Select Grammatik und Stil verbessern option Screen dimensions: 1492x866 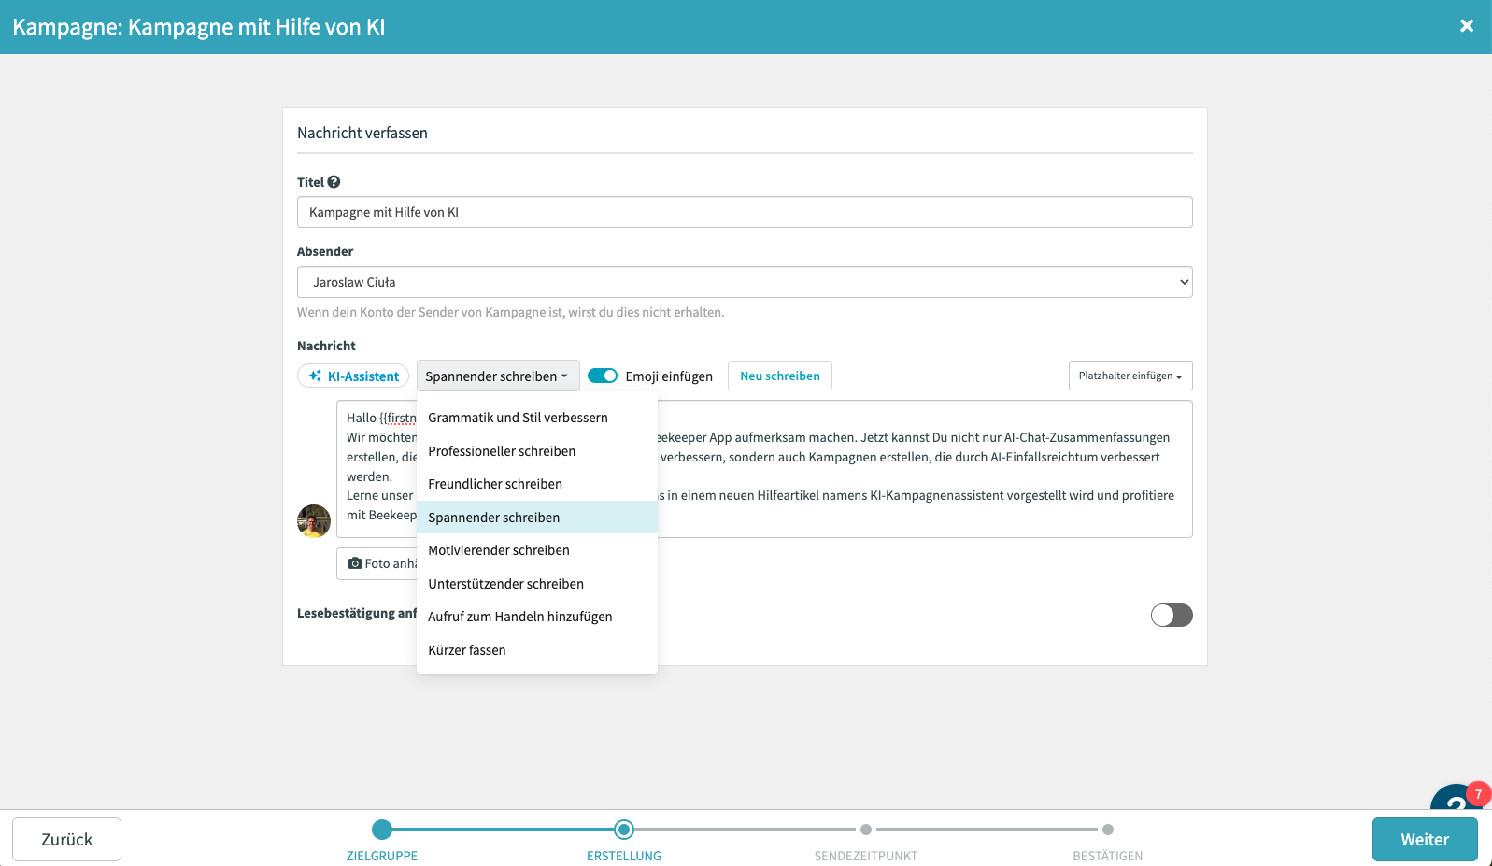pyautogui.click(x=518, y=418)
